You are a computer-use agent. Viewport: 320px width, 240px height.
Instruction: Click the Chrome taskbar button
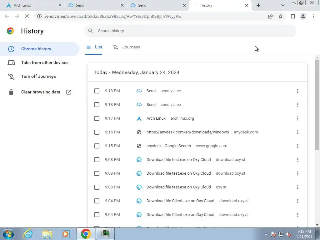pos(86,234)
